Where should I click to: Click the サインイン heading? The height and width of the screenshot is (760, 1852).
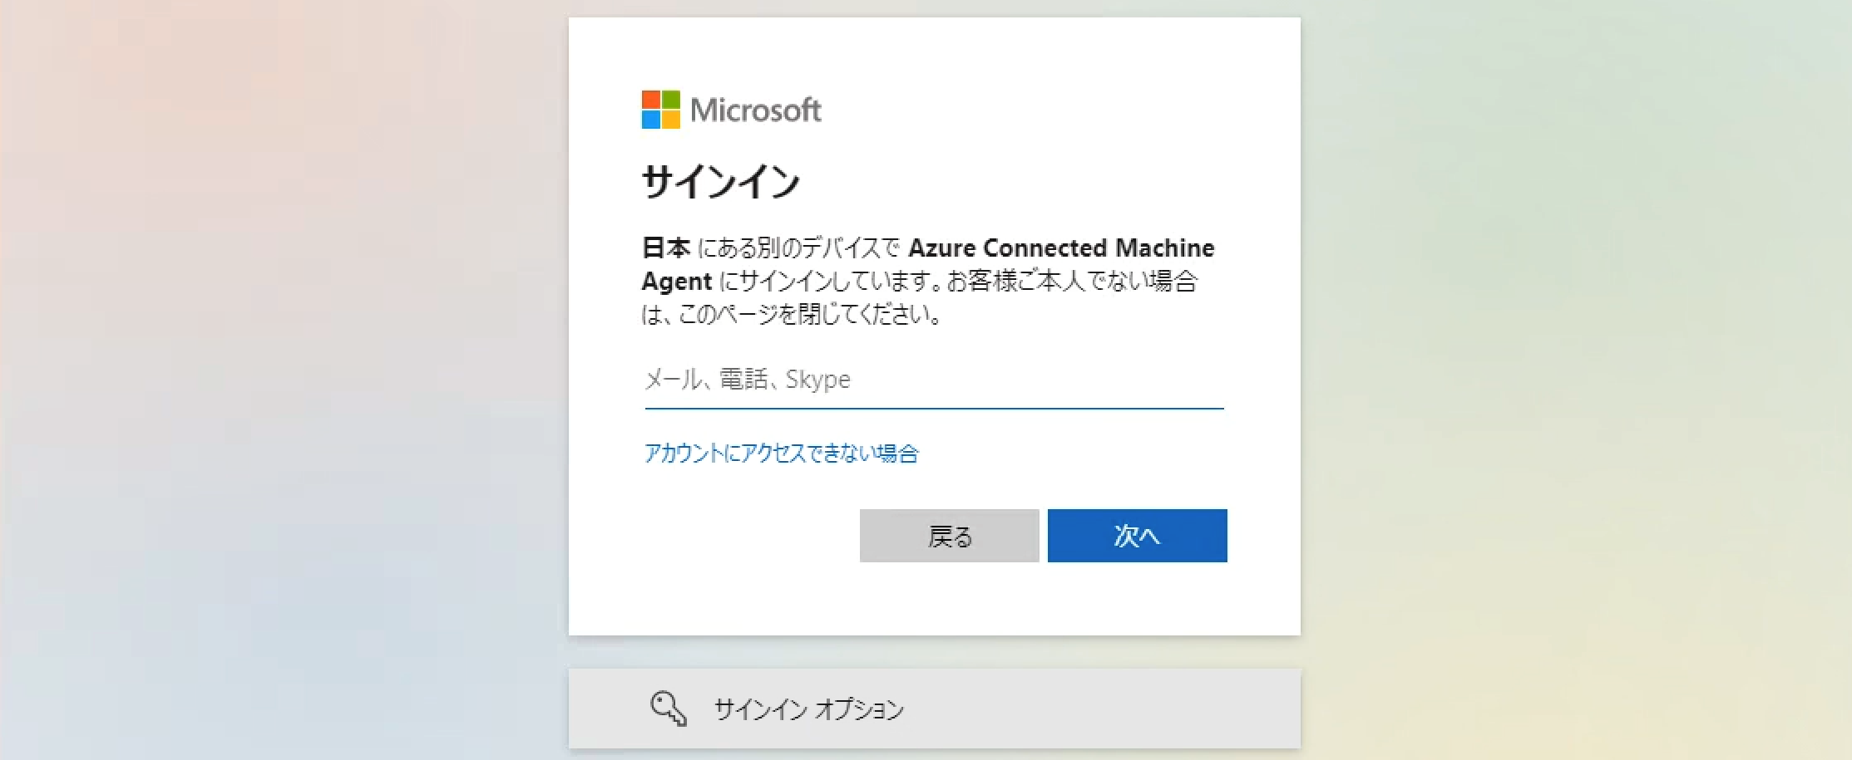(x=721, y=181)
